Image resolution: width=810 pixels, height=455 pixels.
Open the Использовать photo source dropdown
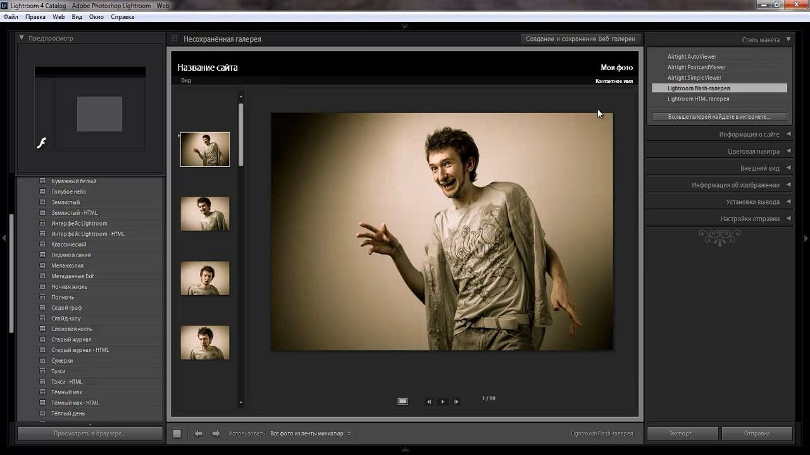coord(310,434)
